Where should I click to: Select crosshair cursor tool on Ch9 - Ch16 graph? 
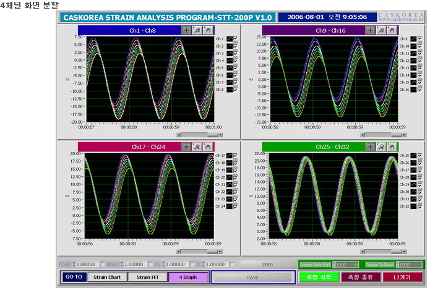click(x=370, y=30)
